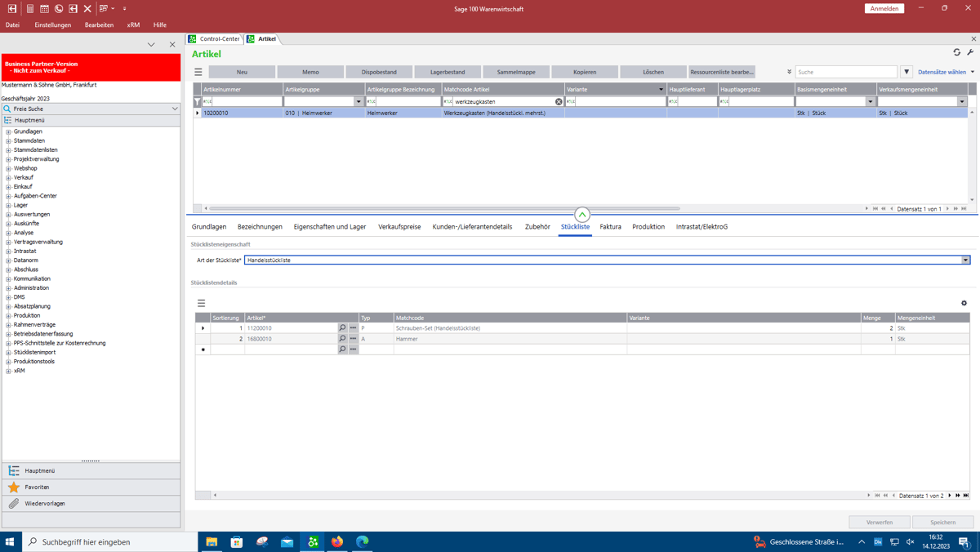Expand toolbar overflow double chevron
980x552 pixels.
point(789,72)
